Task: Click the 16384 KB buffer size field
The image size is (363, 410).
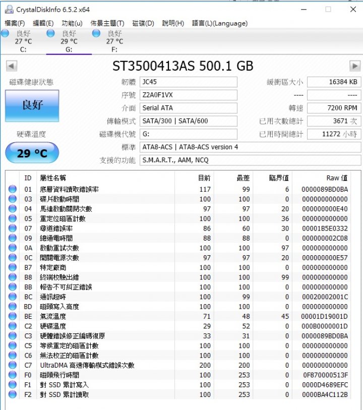Action: click(x=334, y=82)
